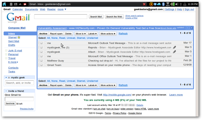
Task: Open Reader from the top navigation
Action: pyautogui.click(x=51, y=9)
